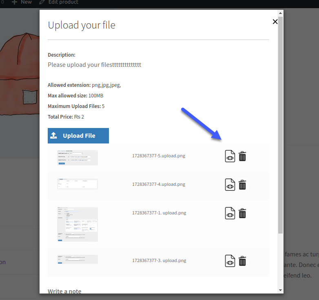Click the filename 1728367377-5.upload.png text
The height and width of the screenshot is (300, 319).
159,156
